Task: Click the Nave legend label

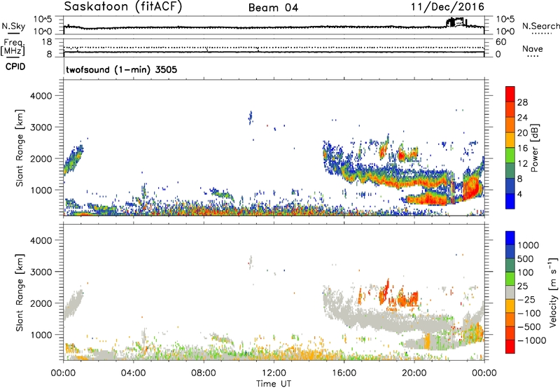Action: click(x=532, y=48)
